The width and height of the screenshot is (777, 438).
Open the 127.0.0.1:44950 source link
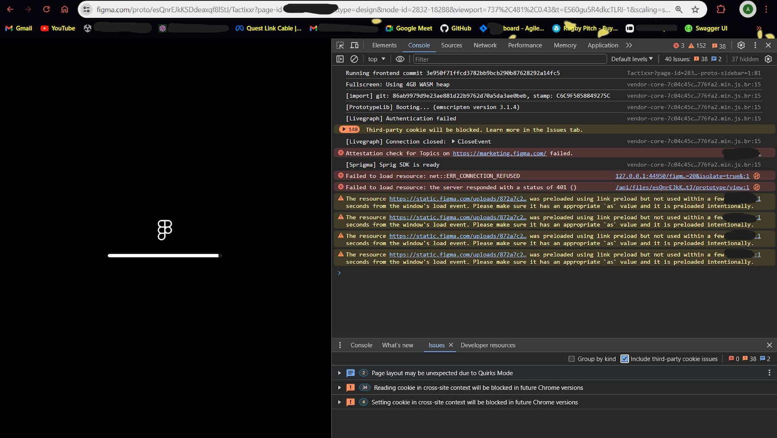[x=682, y=176]
